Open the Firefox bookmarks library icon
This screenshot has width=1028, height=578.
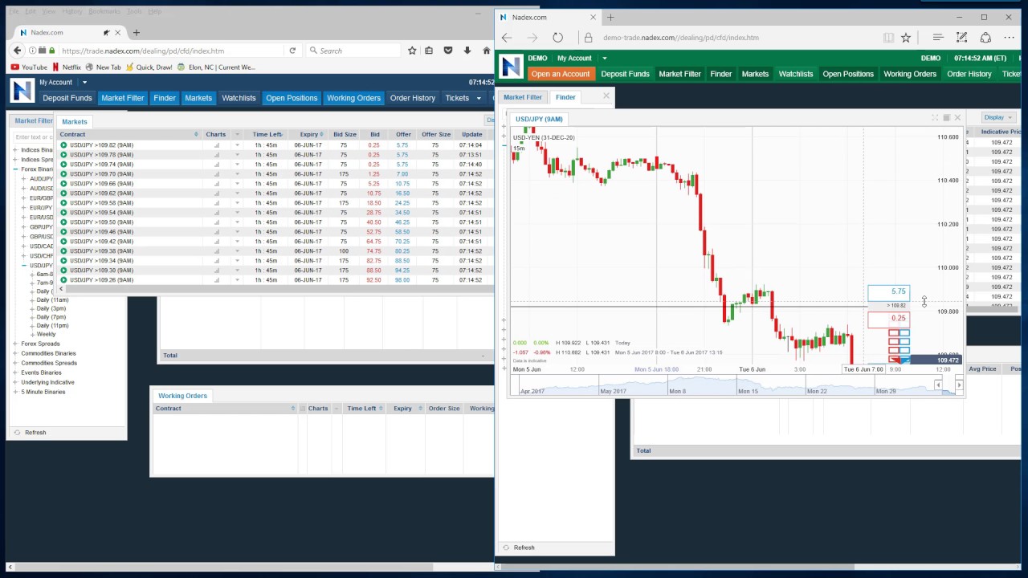pyautogui.click(x=429, y=51)
